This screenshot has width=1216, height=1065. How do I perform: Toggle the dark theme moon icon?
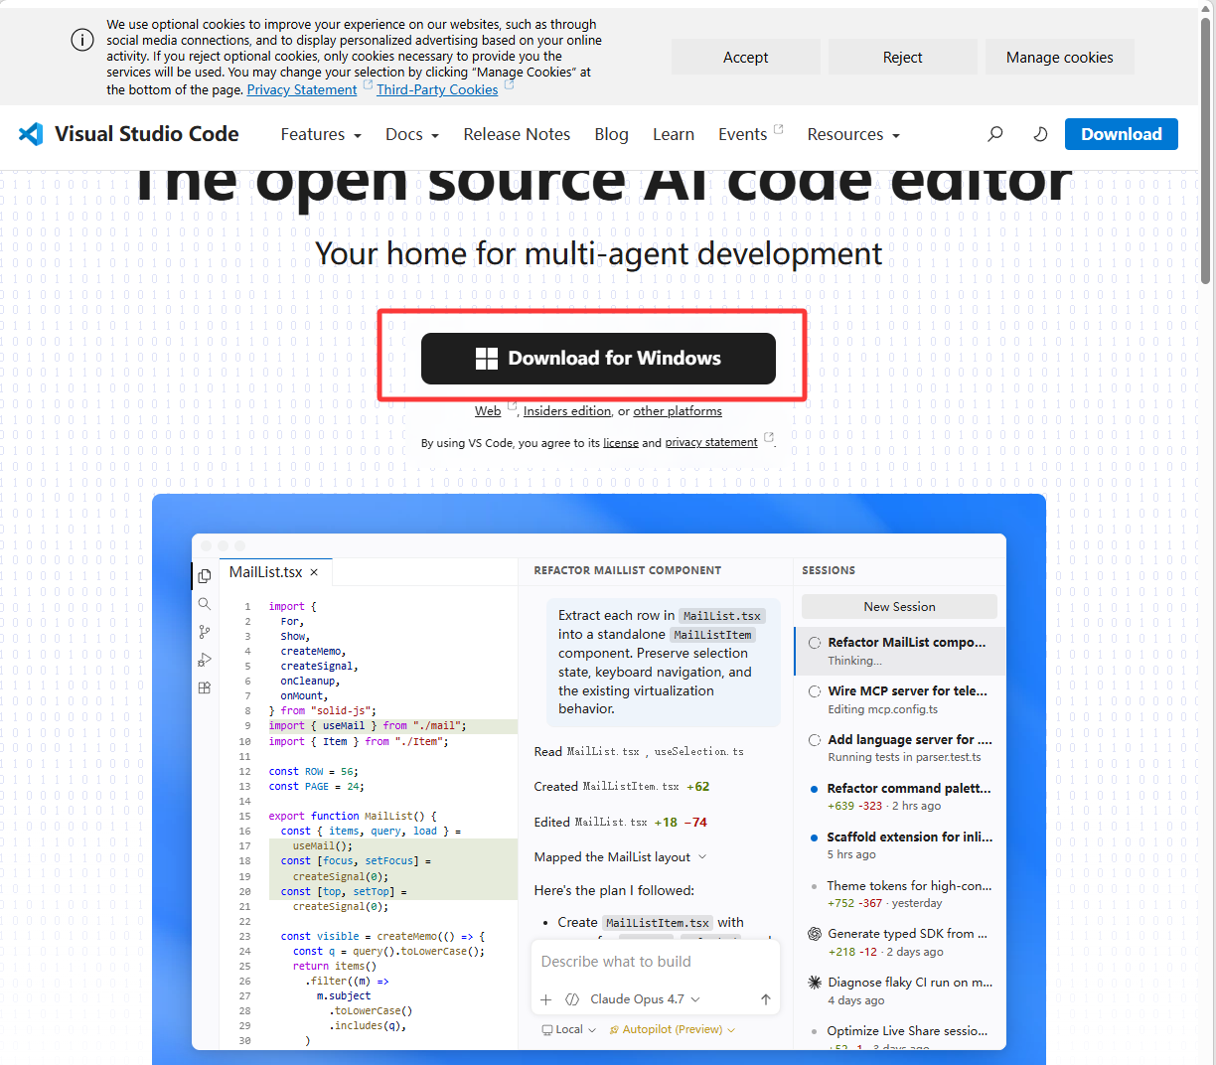click(1040, 134)
